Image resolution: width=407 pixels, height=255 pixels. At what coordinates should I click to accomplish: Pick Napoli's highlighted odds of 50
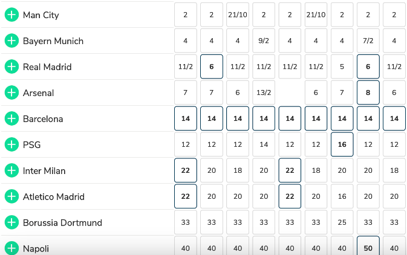368,248
